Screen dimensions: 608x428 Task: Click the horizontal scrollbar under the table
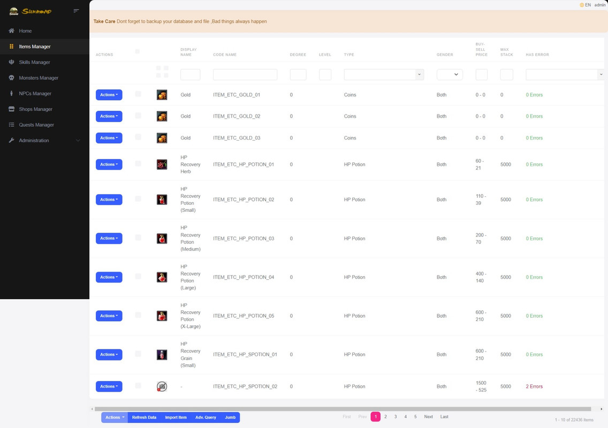343,409
